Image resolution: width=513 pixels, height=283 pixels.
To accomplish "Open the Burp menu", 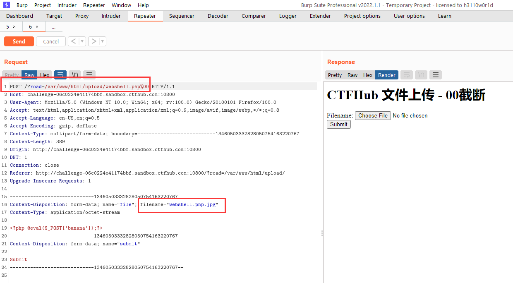I will [22, 5].
